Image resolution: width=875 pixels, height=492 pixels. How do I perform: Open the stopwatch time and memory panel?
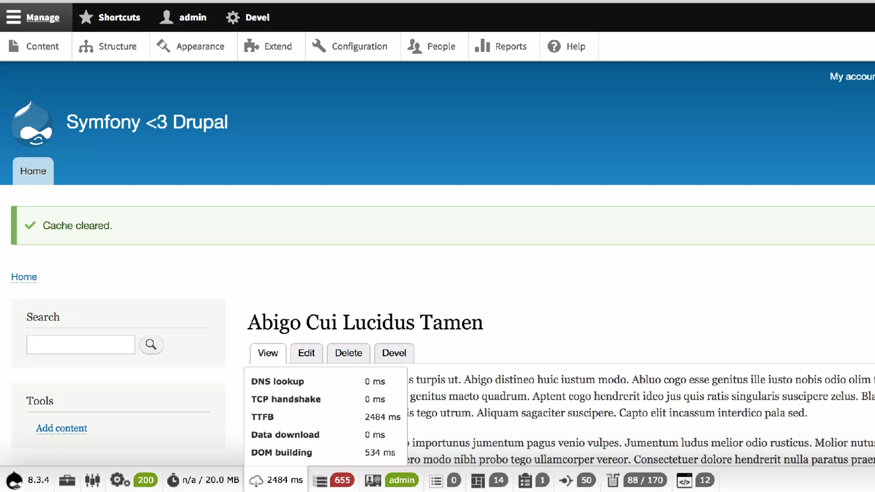(x=173, y=480)
